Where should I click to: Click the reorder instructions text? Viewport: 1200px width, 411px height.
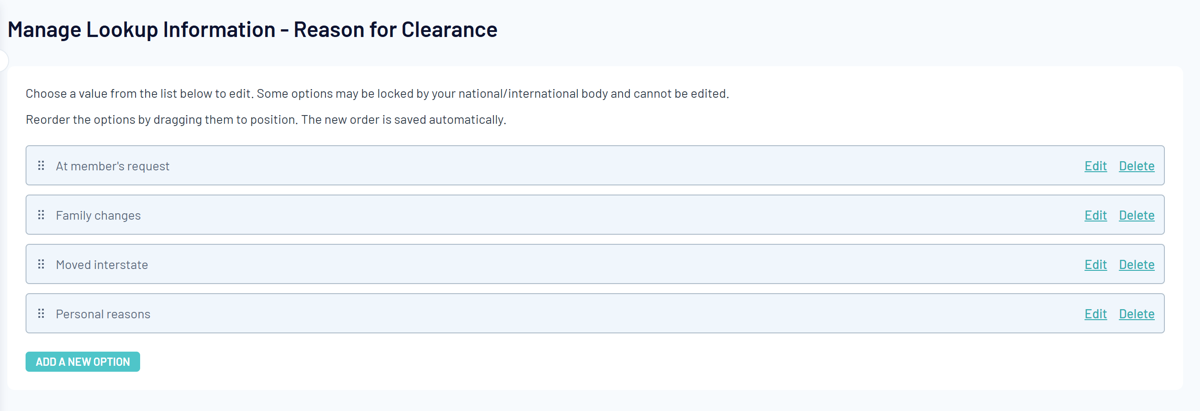[x=266, y=120]
